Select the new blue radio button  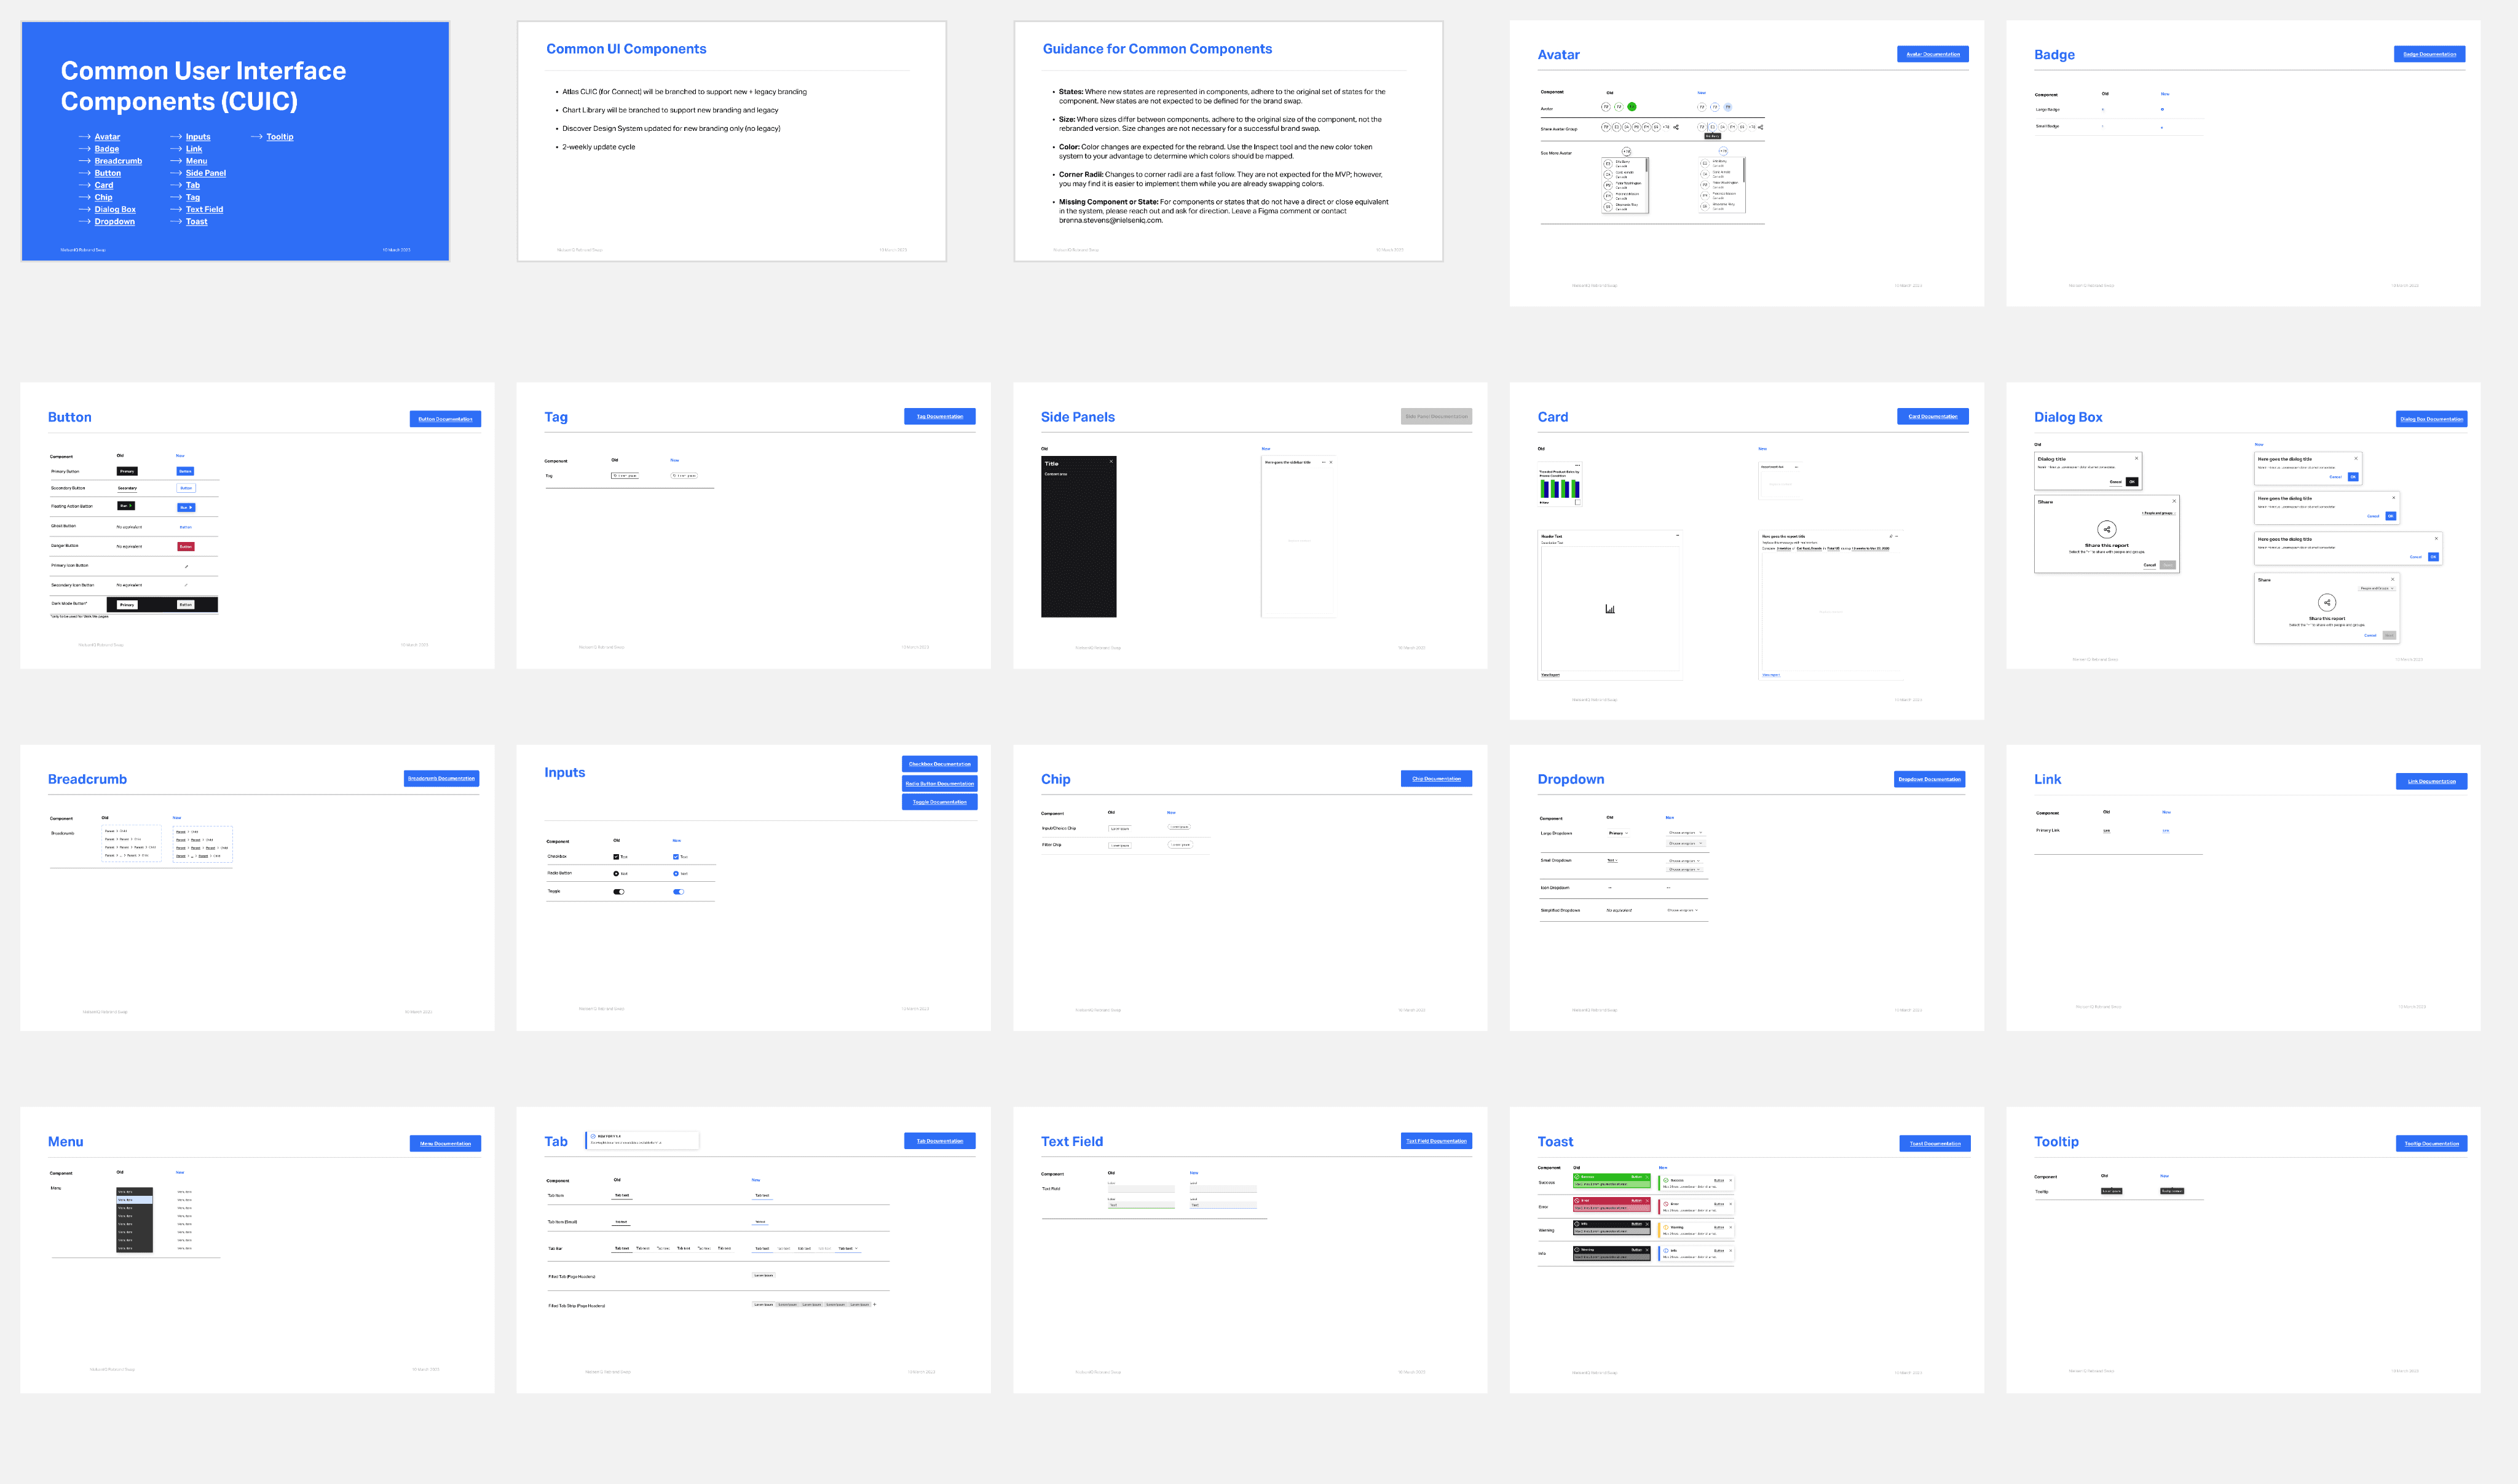(676, 874)
